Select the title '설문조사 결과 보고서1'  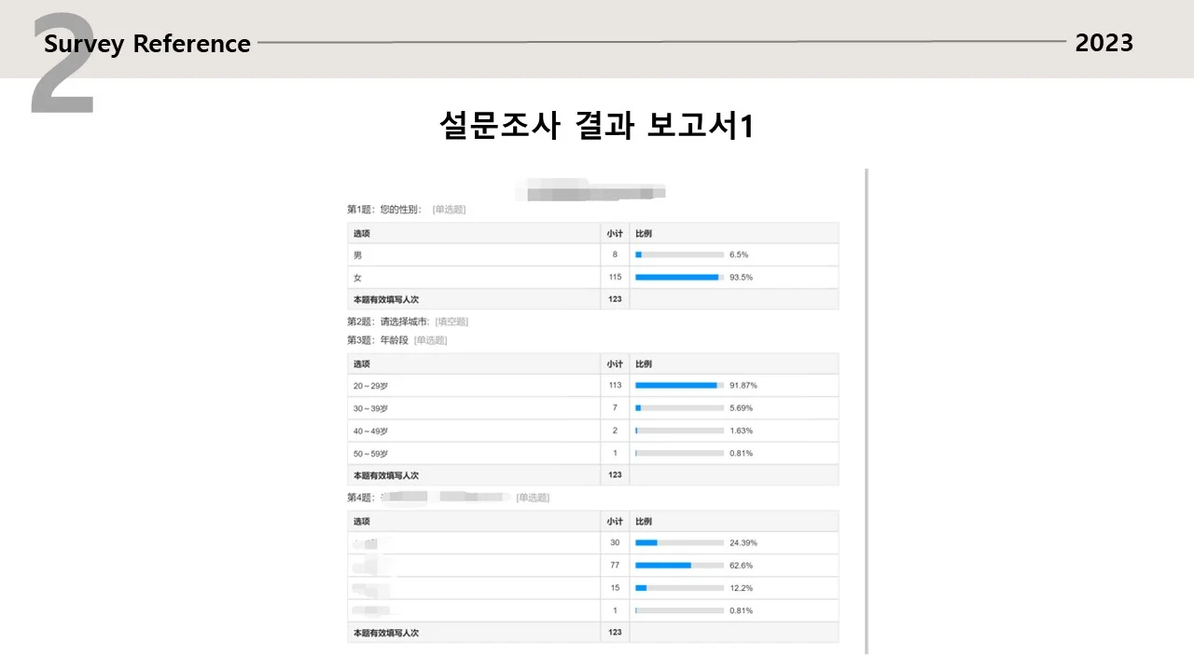coord(596,125)
